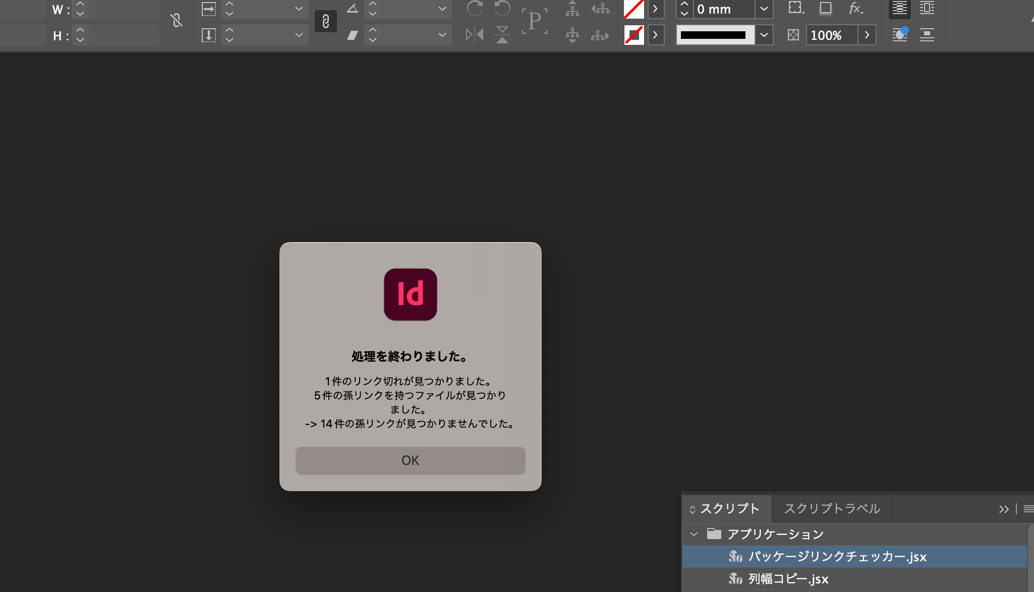This screenshot has height=592, width=1034.
Task: Click the stroke color swatch
Action: tap(634, 35)
